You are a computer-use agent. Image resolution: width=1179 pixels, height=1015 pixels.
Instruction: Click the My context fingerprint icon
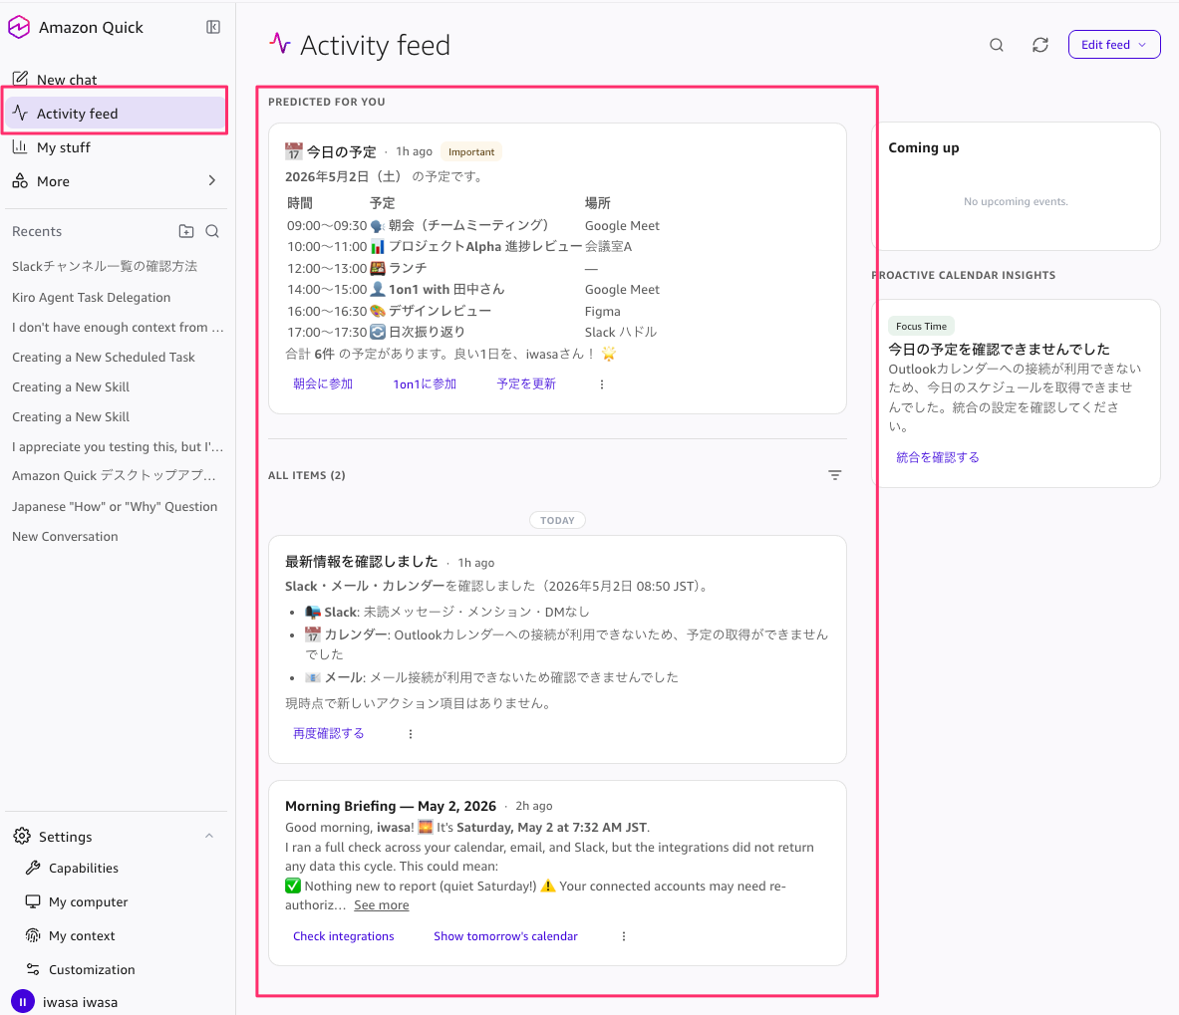tap(32, 935)
